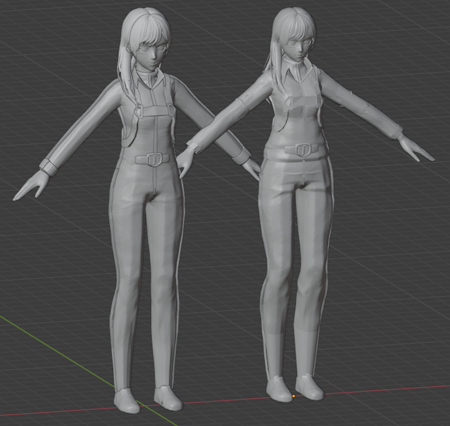Click the orange origin dot near right model's feet
450x426 pixels.
pyautogui.click(x=293, y=396)
